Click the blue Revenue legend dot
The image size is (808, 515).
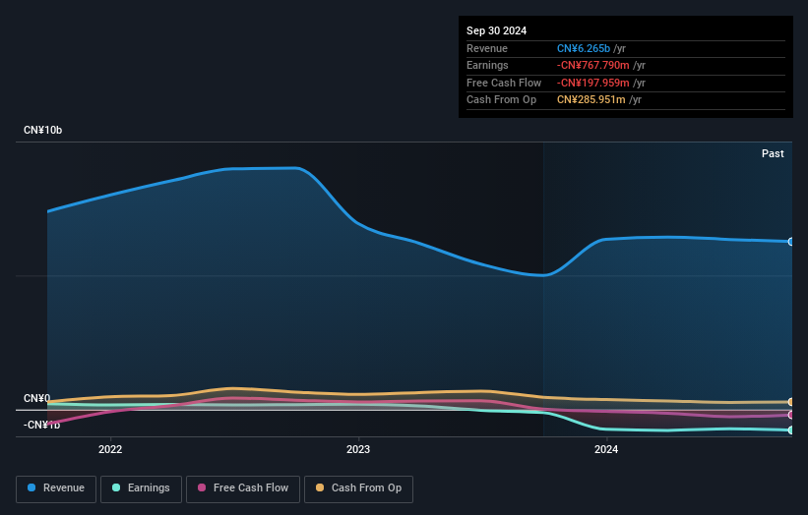tap(31, 487)
